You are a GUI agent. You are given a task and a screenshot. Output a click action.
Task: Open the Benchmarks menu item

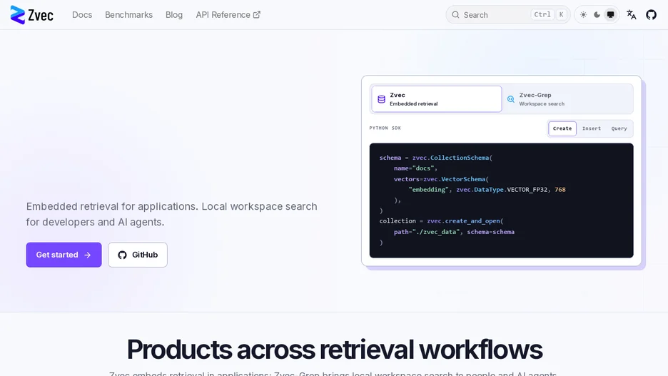pyautogui.click(x=128, y=15)
